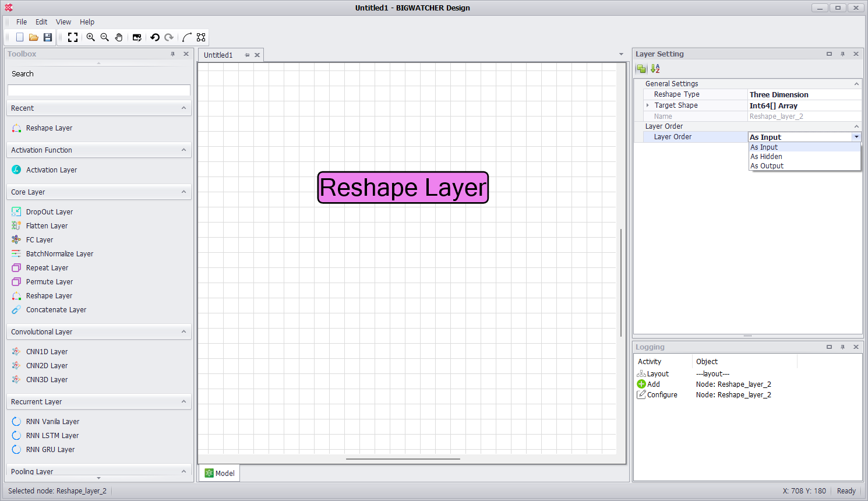Image resolution: width=868 pixels, height=501 pixels.
Task: Pin the Toolbox panel
Action: (x=172, y=54)
